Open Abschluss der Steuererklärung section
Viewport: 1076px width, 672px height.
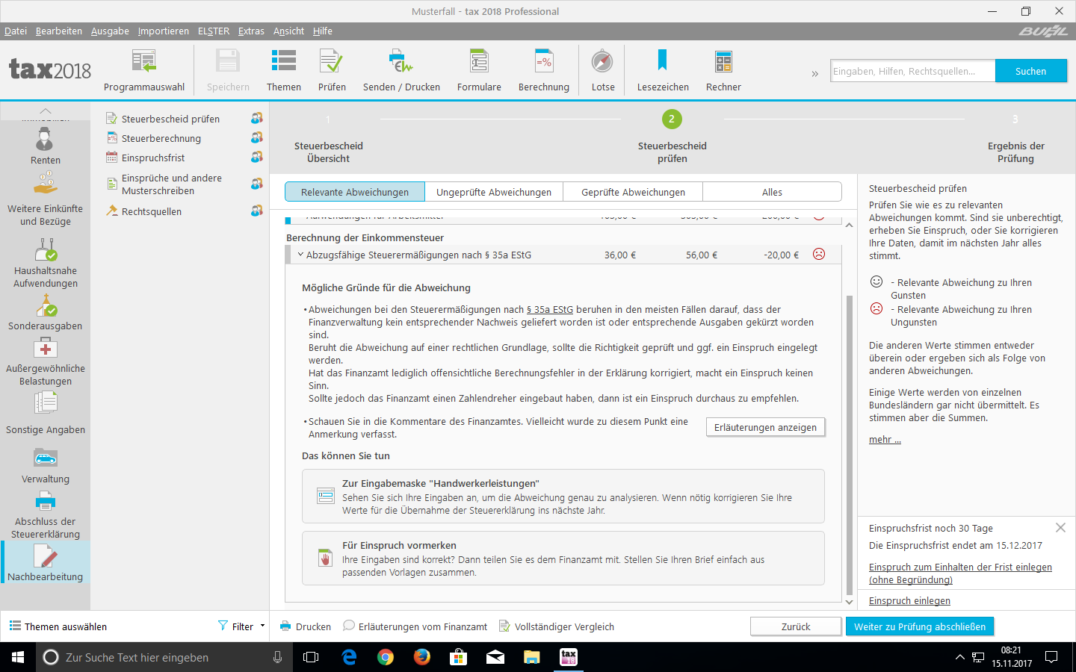click(x=46, y=515)
